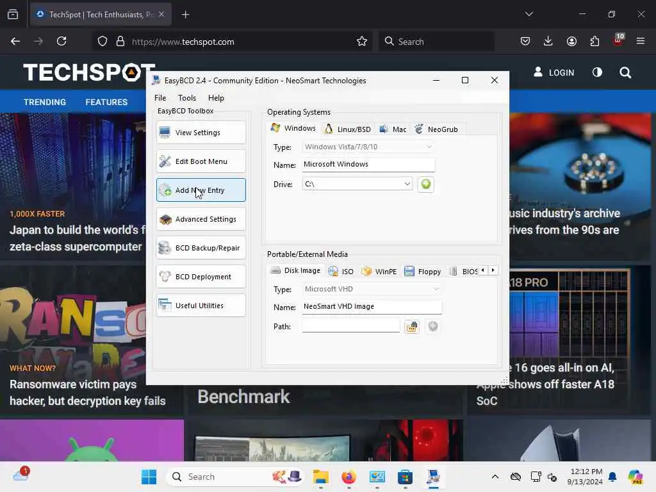
Task: Click the grey add icon beside Path browse
Action: point(433,326)
